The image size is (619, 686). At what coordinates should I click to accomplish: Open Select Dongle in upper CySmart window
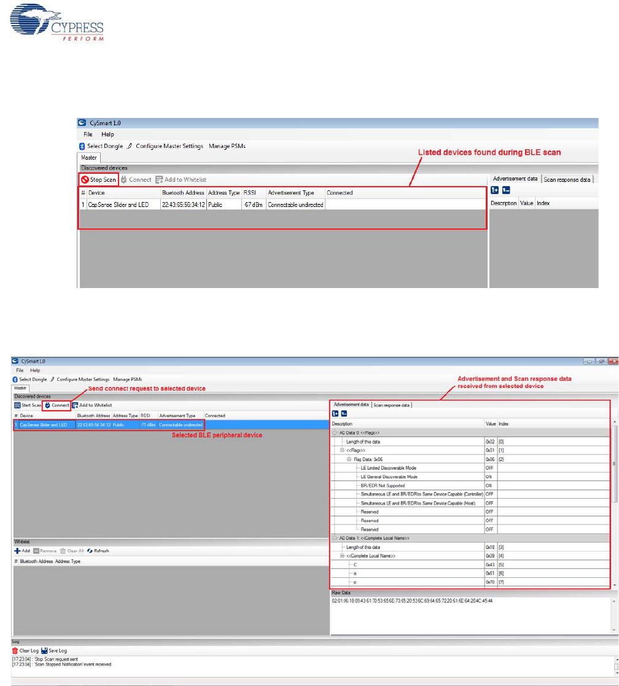pyautogui.click(x=101, y=146)
